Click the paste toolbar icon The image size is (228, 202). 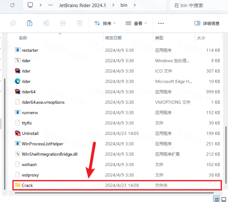[30, 23]
